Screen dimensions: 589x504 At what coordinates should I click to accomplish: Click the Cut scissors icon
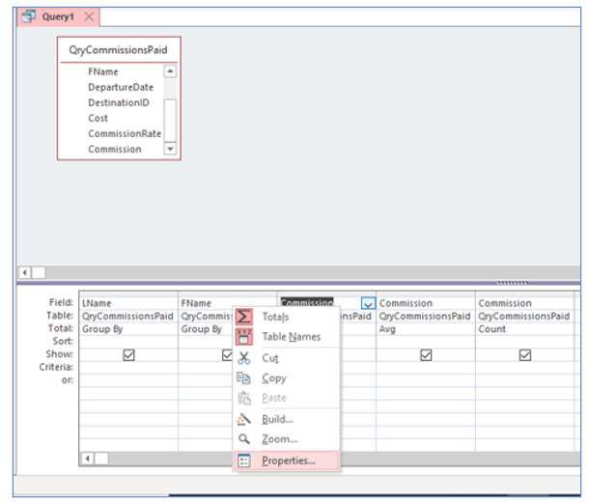point(243,358)
